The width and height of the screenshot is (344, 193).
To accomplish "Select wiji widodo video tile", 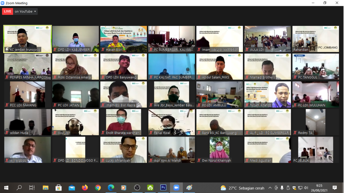I will [28, 150].
